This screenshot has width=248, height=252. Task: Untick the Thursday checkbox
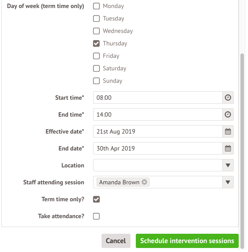coord(96,43)
